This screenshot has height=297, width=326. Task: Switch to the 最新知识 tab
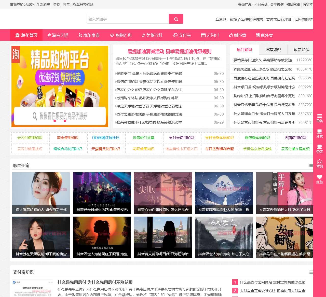[302, 50]
